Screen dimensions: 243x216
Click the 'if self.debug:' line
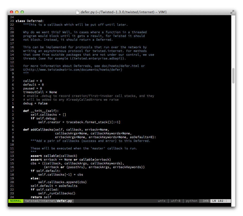tap(44, 118)
